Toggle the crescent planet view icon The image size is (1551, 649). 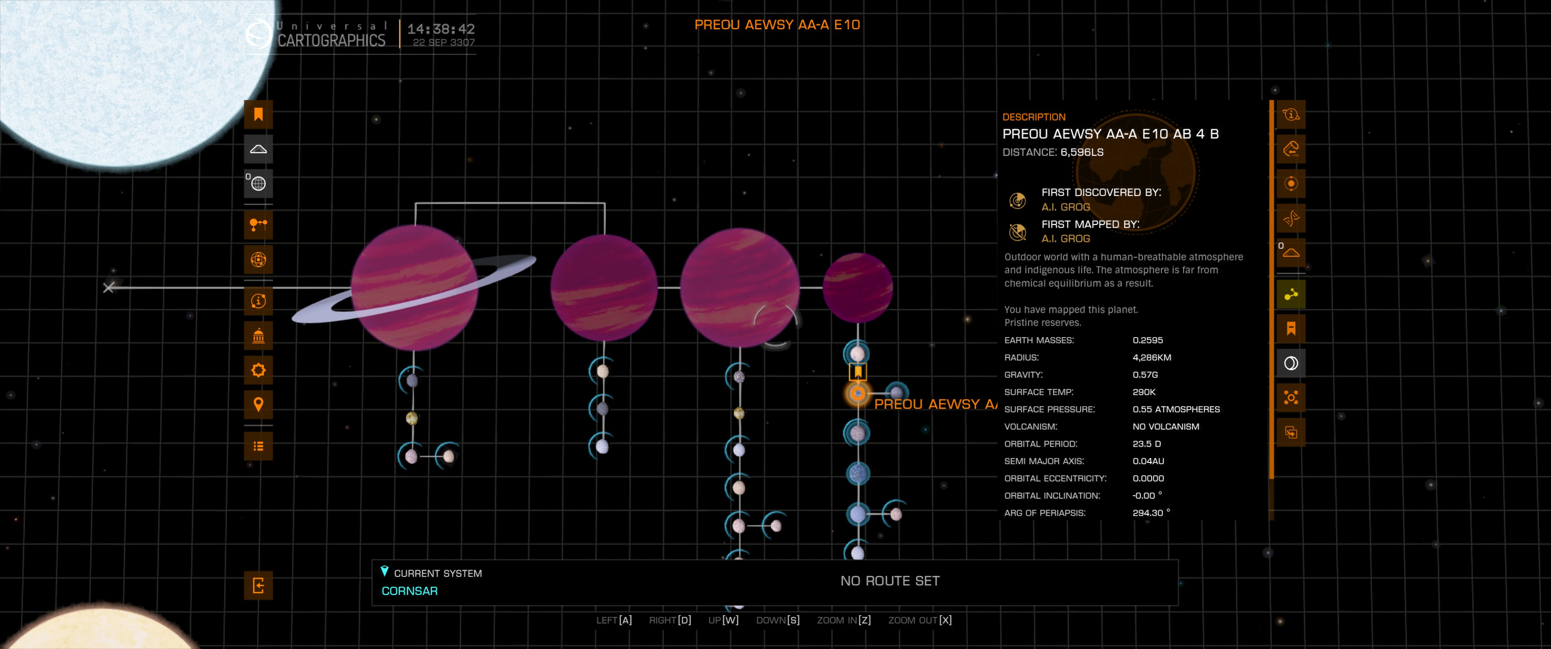tap(1291, 363)
